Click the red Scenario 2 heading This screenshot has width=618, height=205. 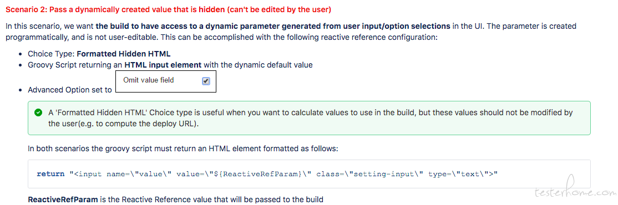pyautogui.click(x=168, y=9)
